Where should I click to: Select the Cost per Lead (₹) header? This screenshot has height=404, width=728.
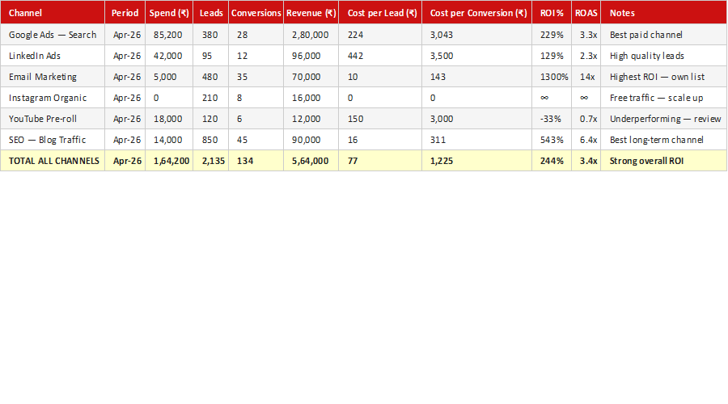point(380,12)
